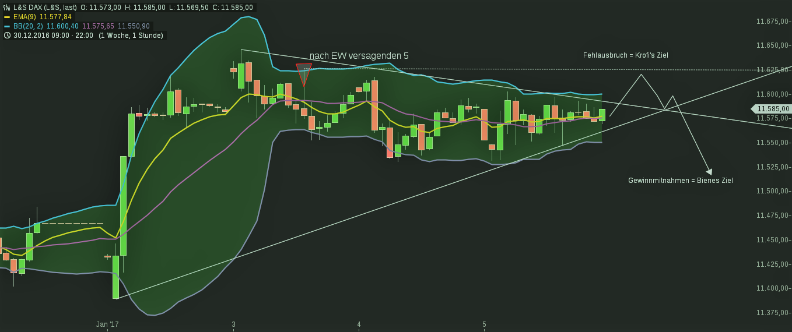Click the Jan '17 time axis label
The height and width of the screenshot is (332, 792).
(x=107, y=324)
